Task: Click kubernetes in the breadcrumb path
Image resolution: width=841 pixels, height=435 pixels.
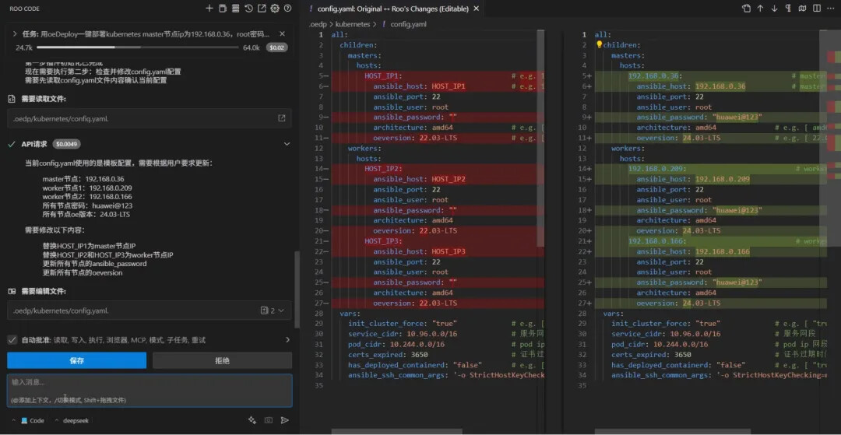Action: click(353, 24)
